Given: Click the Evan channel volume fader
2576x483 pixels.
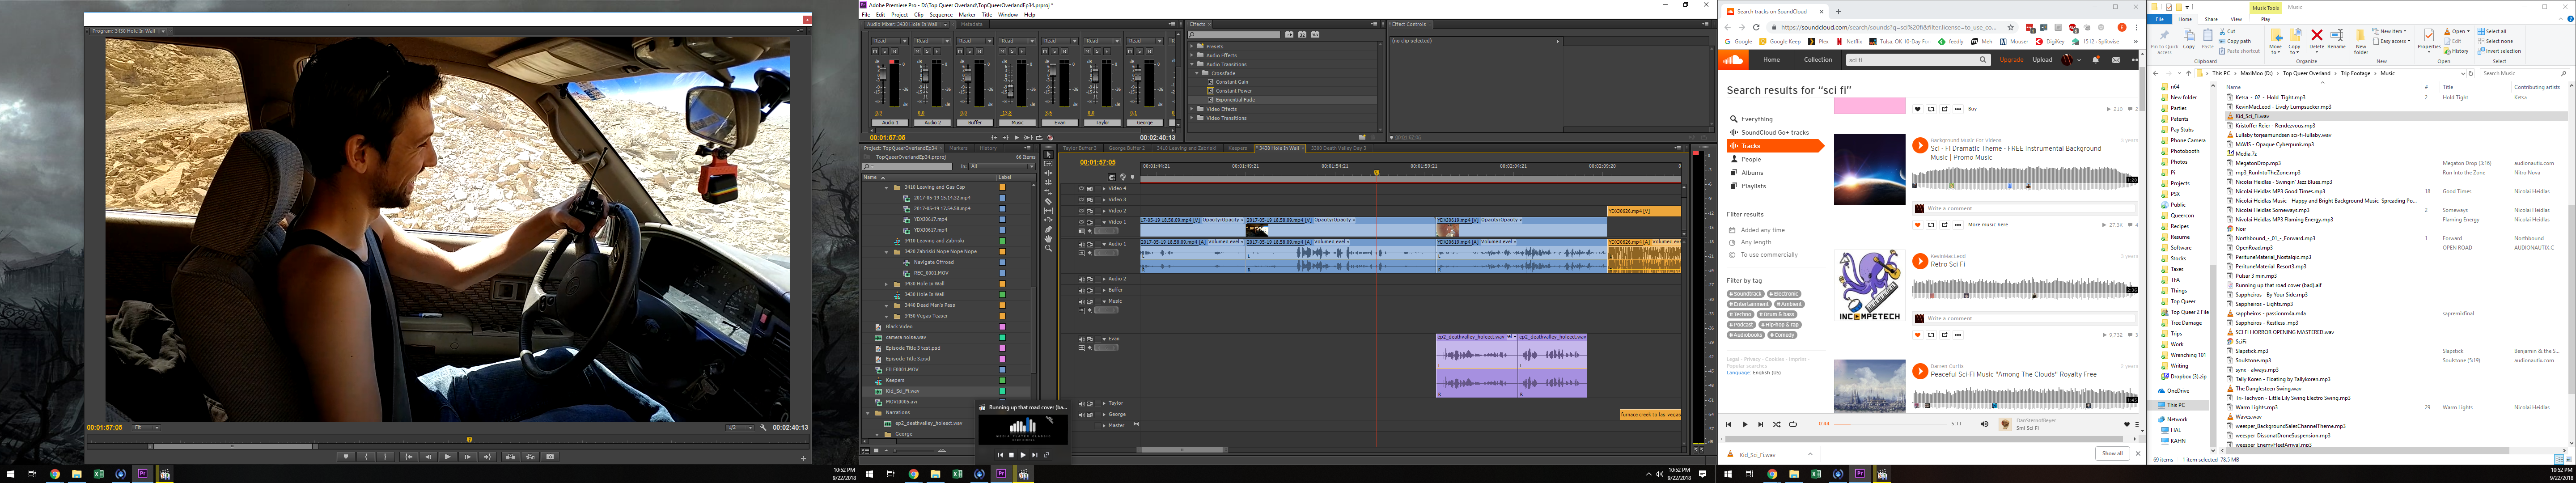Looking at the screenshot, I should [1053, 70].
